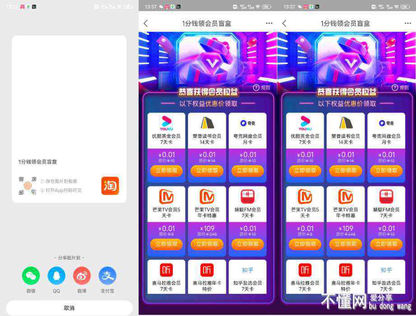
Task: Tap 芒果TV会员年卡特惠 logo on middle screen
Action: (x=207, y=196)
